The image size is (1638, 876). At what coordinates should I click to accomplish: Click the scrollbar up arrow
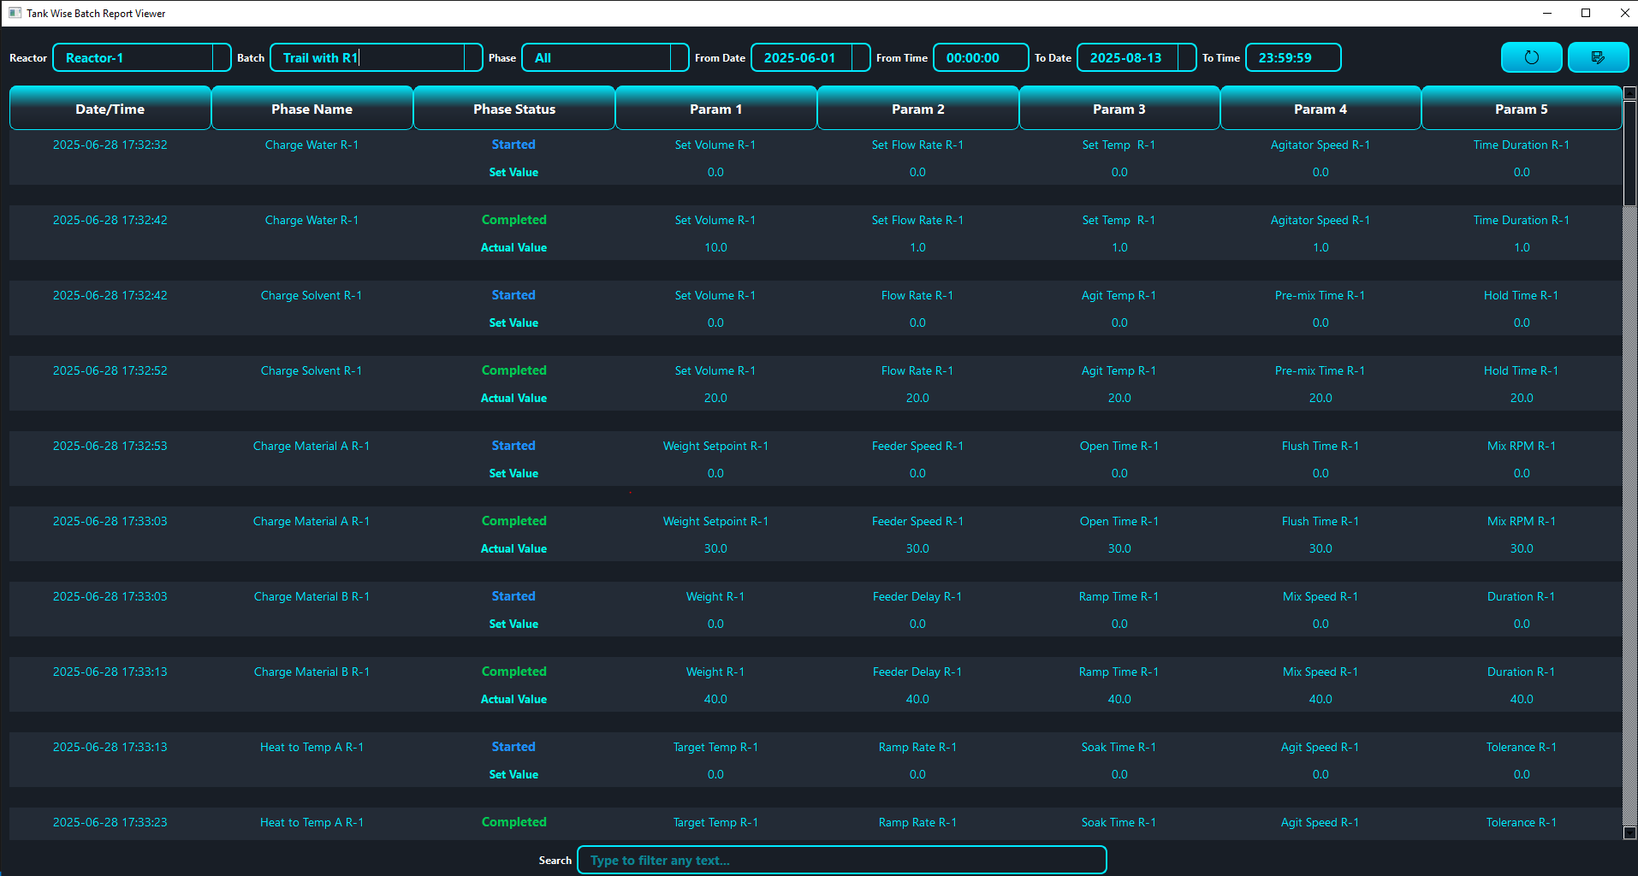[x=1629, y=92]
